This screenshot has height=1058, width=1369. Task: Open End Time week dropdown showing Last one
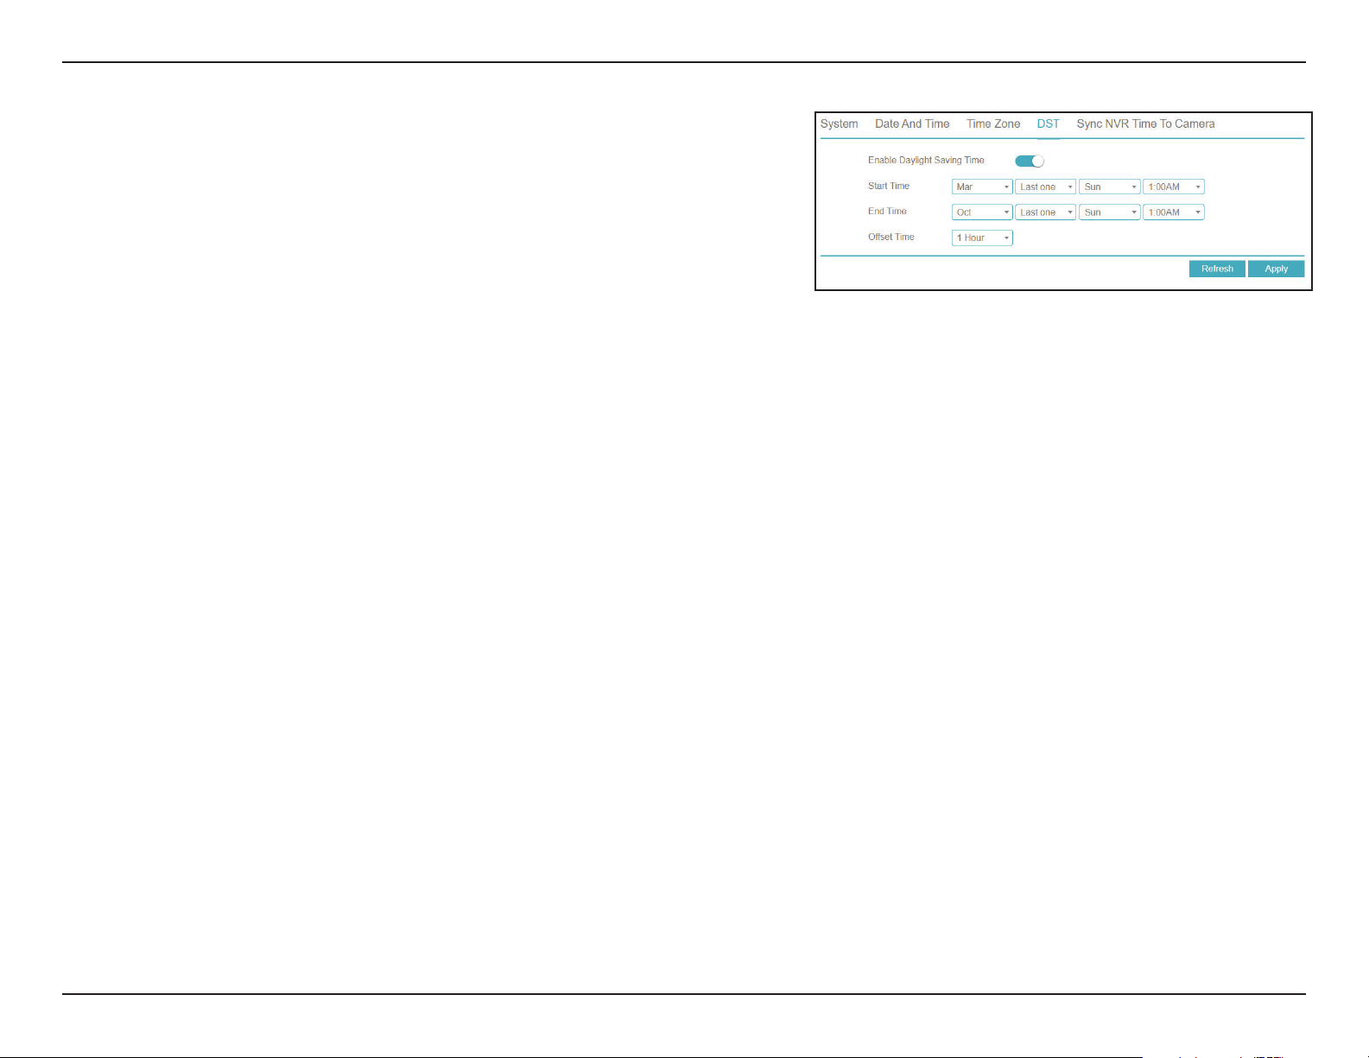(x=1045, y=212)
